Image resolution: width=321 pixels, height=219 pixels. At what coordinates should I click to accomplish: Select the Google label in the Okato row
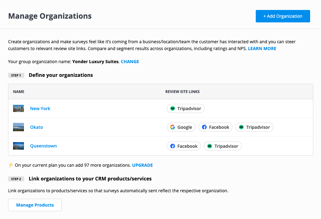pyautogui.click(x=185, y=127)
